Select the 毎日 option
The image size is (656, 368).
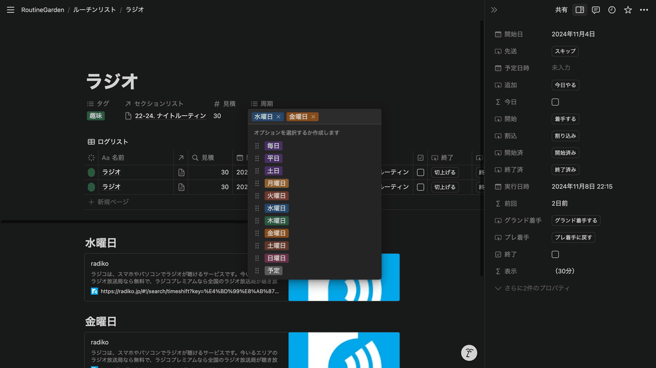(273, 146)
